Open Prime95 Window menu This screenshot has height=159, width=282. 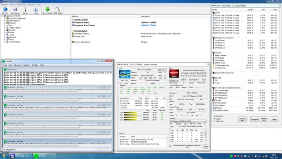35,65
